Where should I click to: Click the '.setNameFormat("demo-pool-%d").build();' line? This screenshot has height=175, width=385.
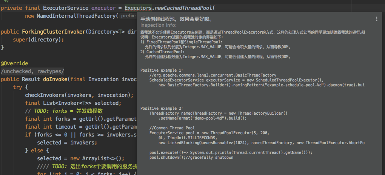(202, 118)
